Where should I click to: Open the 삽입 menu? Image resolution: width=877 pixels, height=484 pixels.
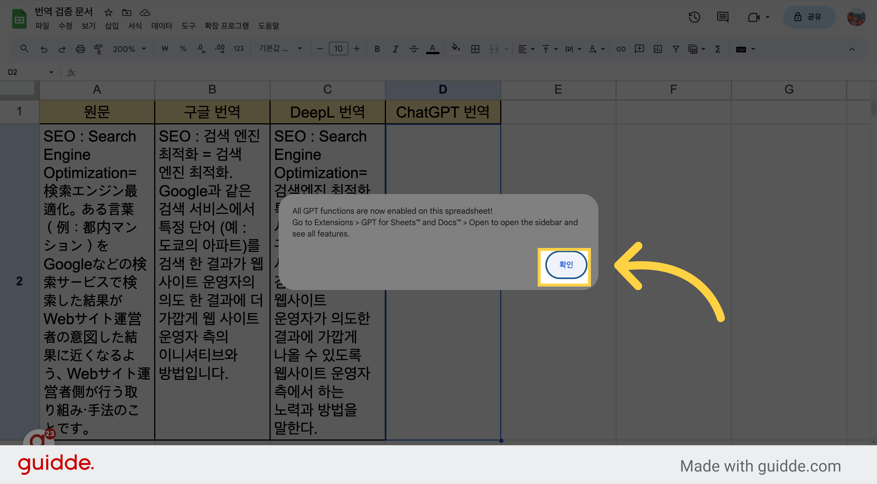point(112,26)
